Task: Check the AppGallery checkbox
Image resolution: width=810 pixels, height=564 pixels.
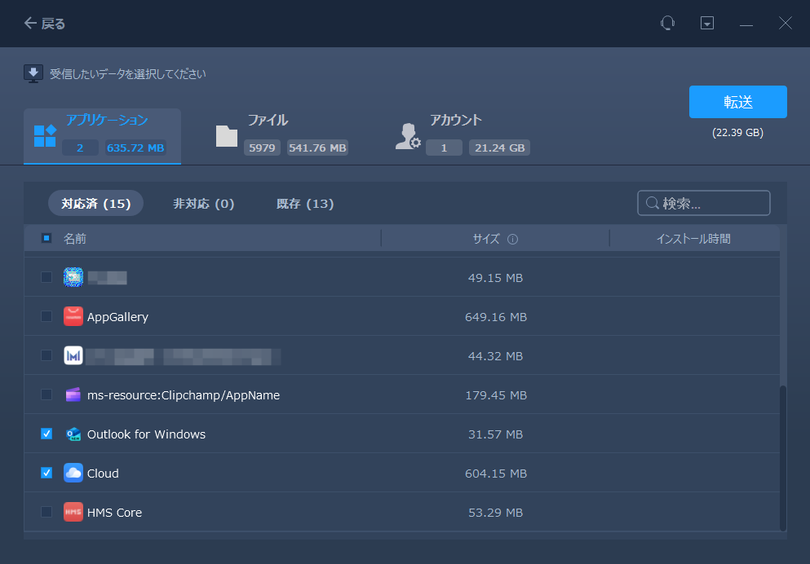Action: [46, 316]
